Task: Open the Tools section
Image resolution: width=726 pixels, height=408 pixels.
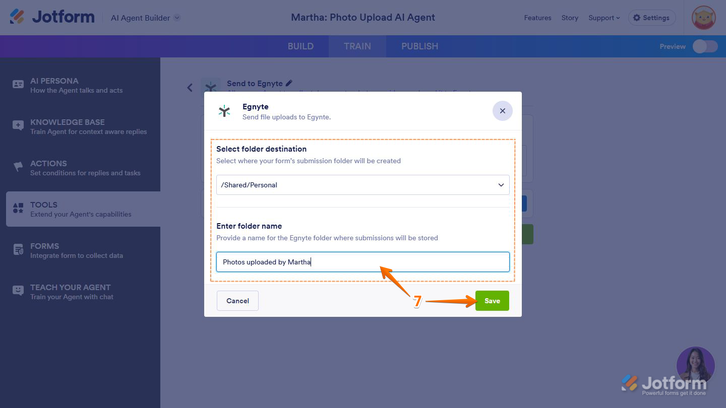Action: tap(83, 209)
